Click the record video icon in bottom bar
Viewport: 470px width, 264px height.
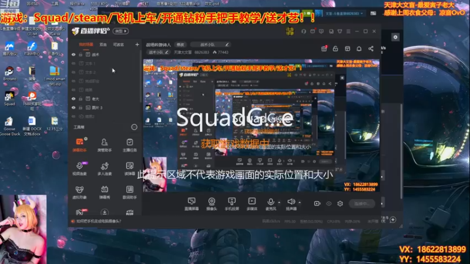pyautogui.click(x=317, y=204)
